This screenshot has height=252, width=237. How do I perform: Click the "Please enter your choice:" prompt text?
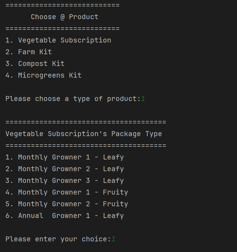(x=58, y=239)
